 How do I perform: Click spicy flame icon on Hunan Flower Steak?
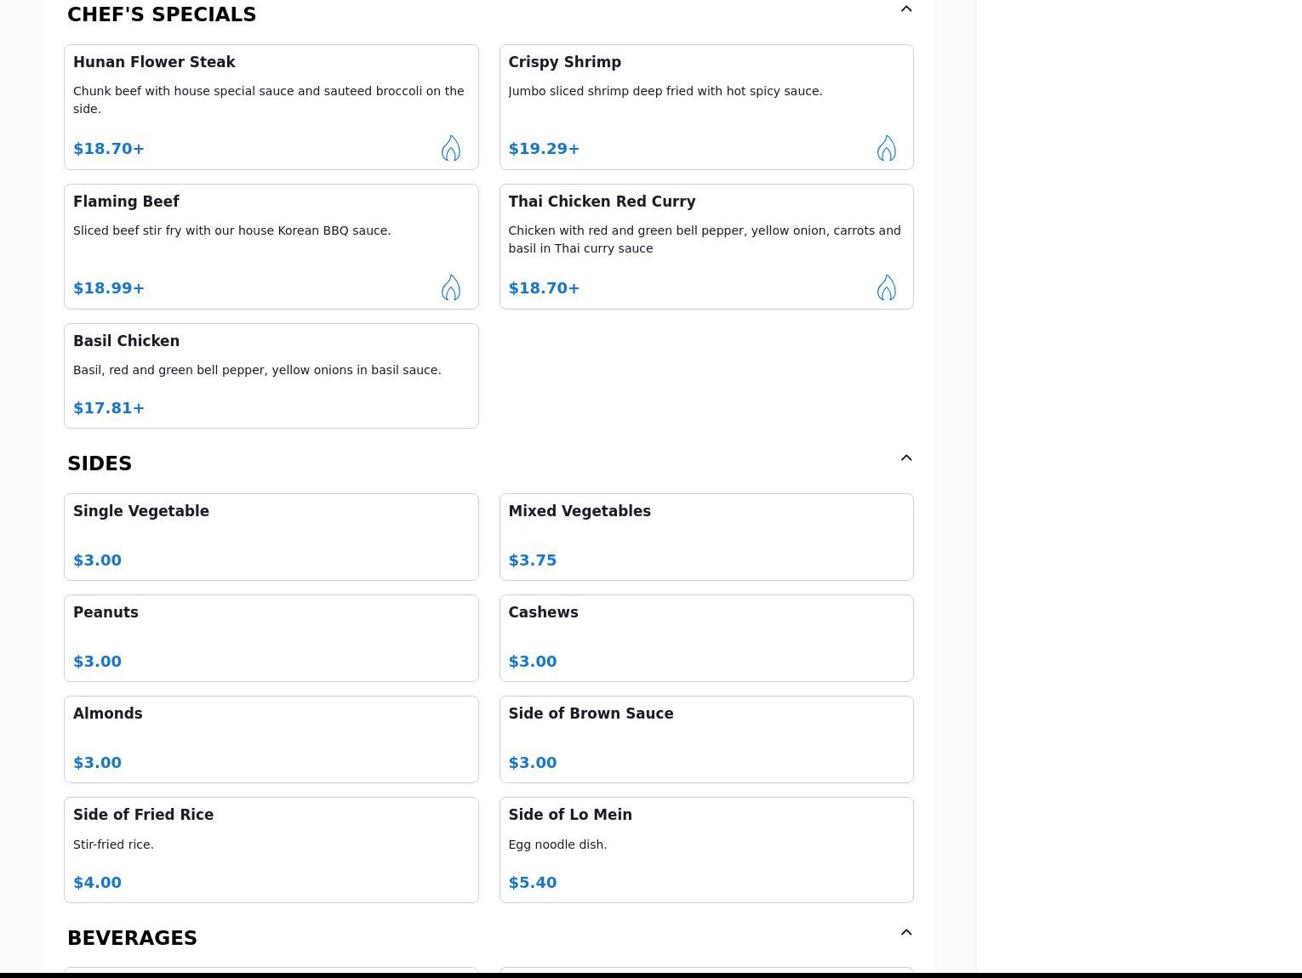pyautogui.click(x=450, y=149)
